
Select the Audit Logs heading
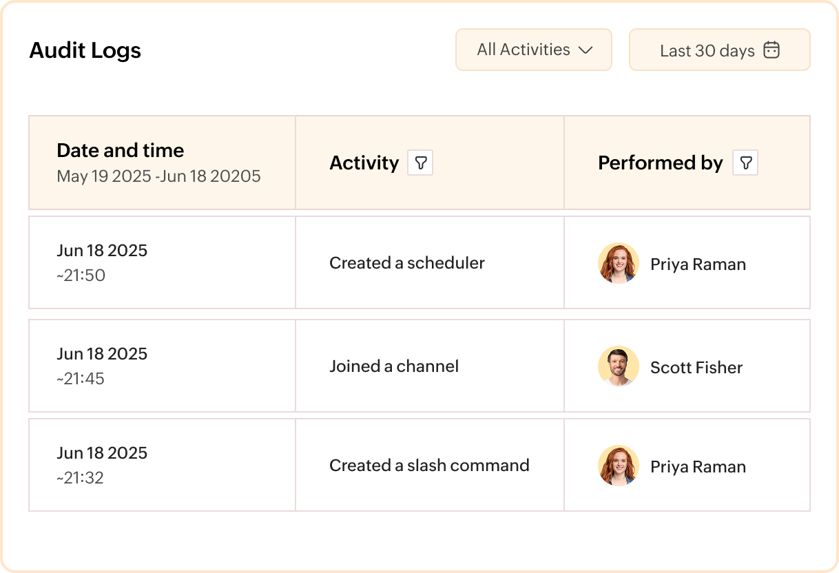tap(85, 50)
